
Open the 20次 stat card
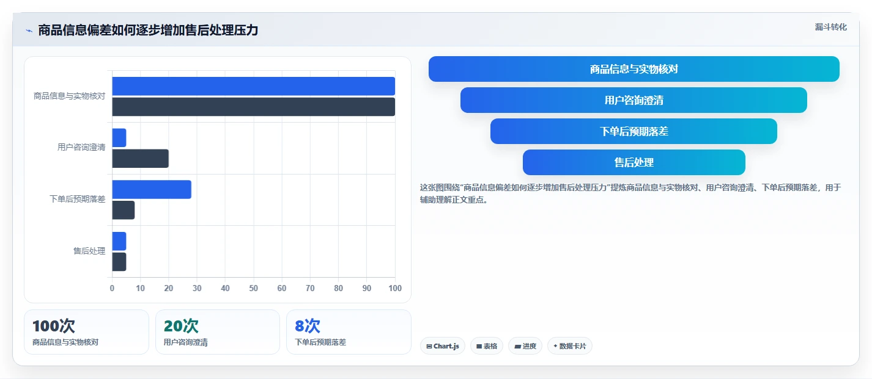pos(218,332)
